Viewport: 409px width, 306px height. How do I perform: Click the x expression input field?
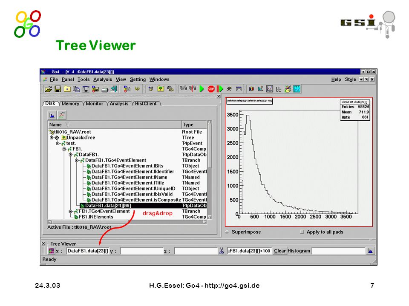click(x=88, y=251)
